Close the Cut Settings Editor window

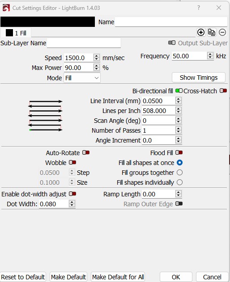point(219,8)
